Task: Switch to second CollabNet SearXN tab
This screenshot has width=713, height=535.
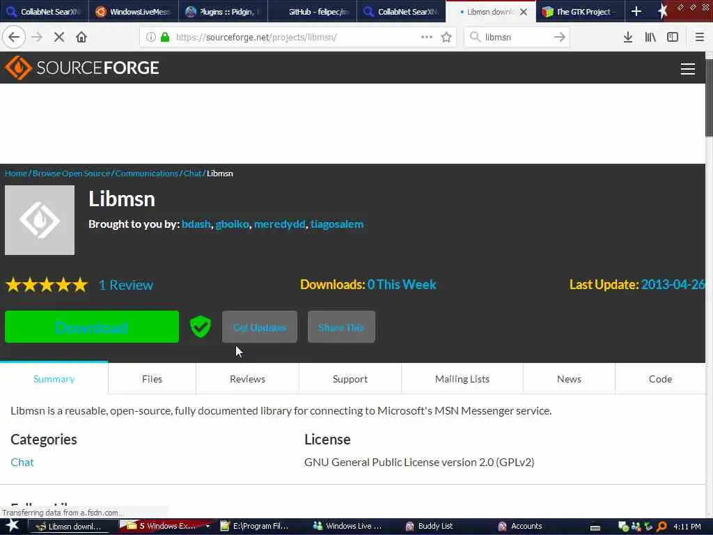Action: [402, 11]
